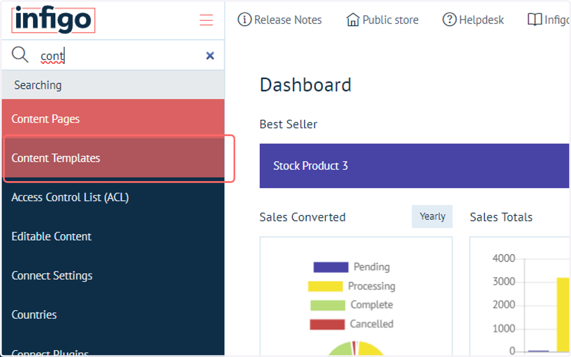The height and width of the screenshot is (357, 571).
Task: Click the Helpdesk question mark icon
Action: point(449,20)
